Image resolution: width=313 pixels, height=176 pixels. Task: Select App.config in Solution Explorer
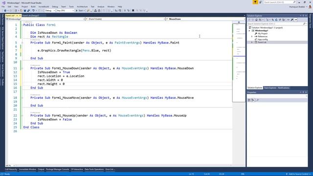pyautogui.click(x=263, y=40)
